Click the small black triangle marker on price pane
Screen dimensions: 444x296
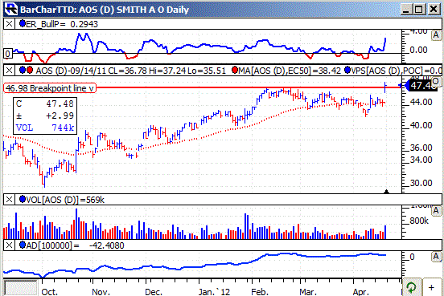pos(386,192)
